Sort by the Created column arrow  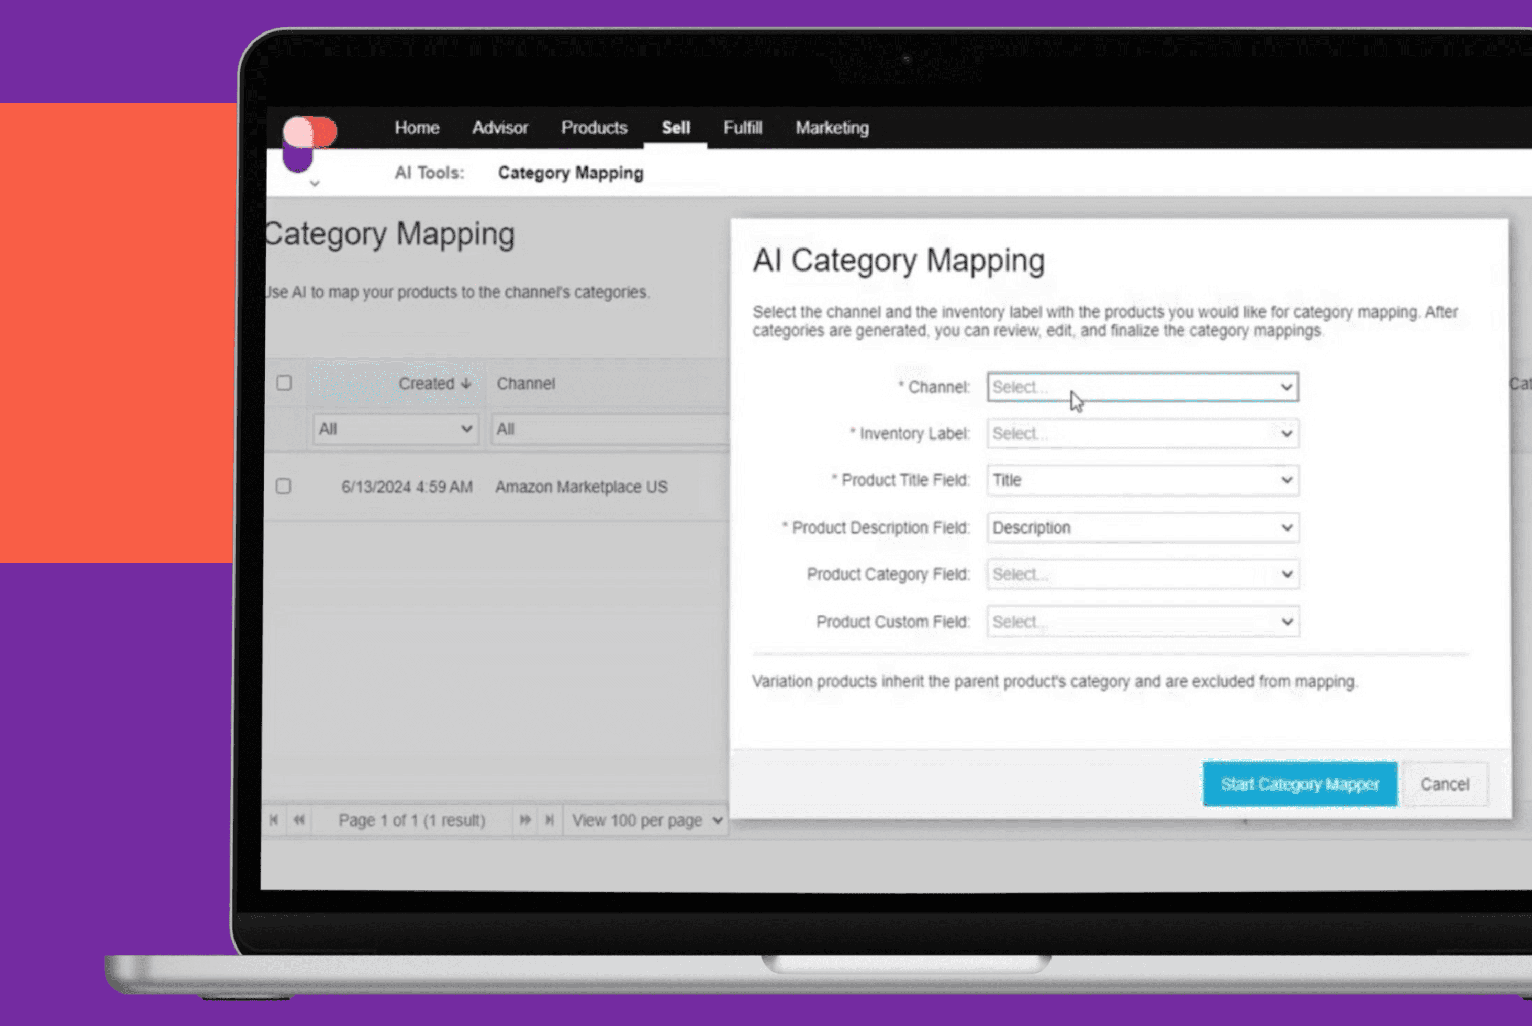[x=466, y=384]
